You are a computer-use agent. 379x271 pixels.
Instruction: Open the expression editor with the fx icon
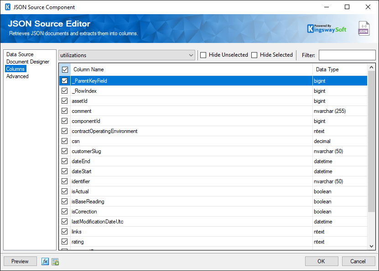coord(45,261)
